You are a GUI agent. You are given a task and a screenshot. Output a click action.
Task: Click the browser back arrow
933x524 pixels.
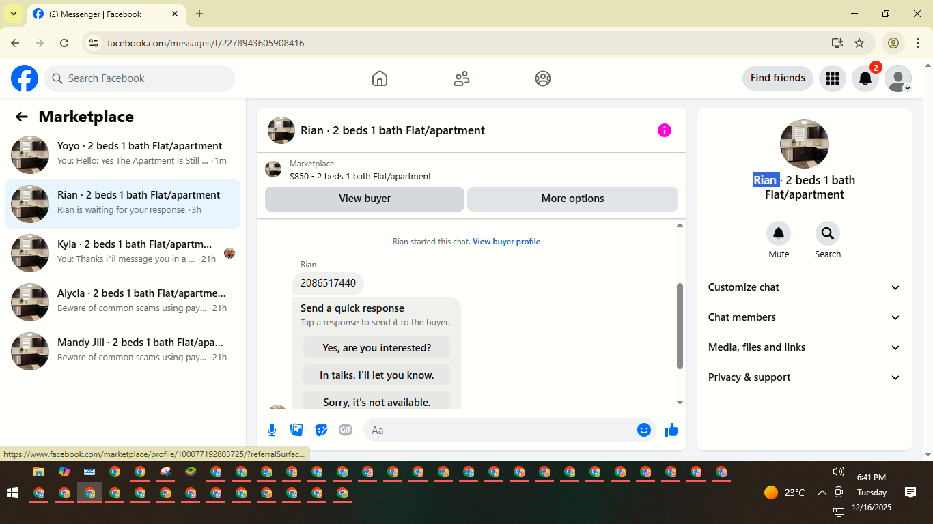coord(15,43)
